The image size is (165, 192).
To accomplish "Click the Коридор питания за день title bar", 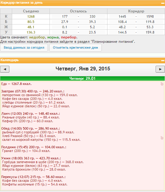I will [82, 3].
